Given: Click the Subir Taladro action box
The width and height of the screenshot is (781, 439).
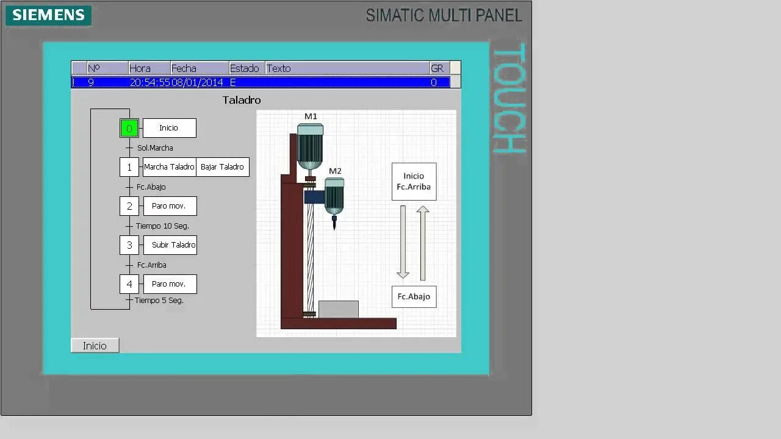Looking at the screenshot, I should 170,245.
